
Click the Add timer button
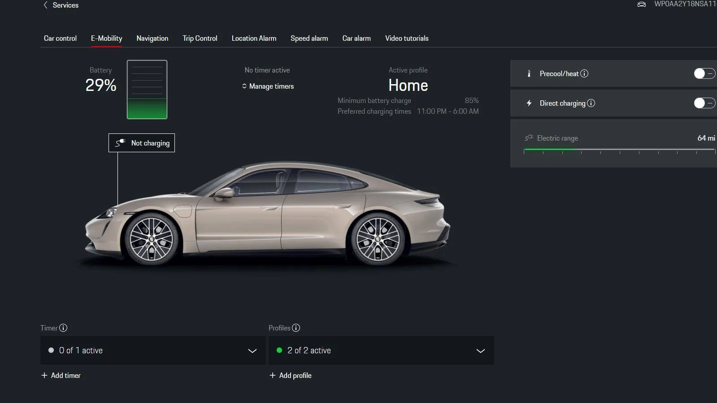tap(61, 375)
